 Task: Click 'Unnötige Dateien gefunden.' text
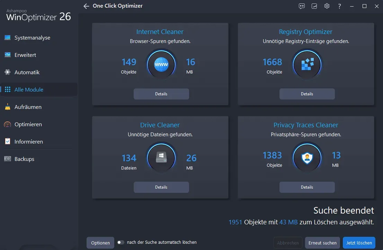click(x=160, y=135)
